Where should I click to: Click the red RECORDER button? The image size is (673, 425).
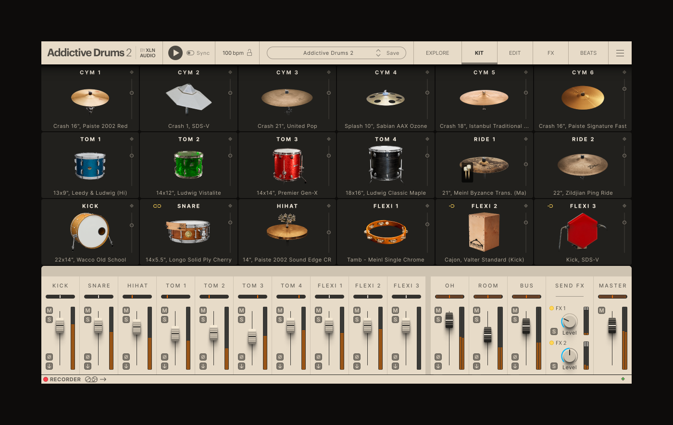pos(46,379)
